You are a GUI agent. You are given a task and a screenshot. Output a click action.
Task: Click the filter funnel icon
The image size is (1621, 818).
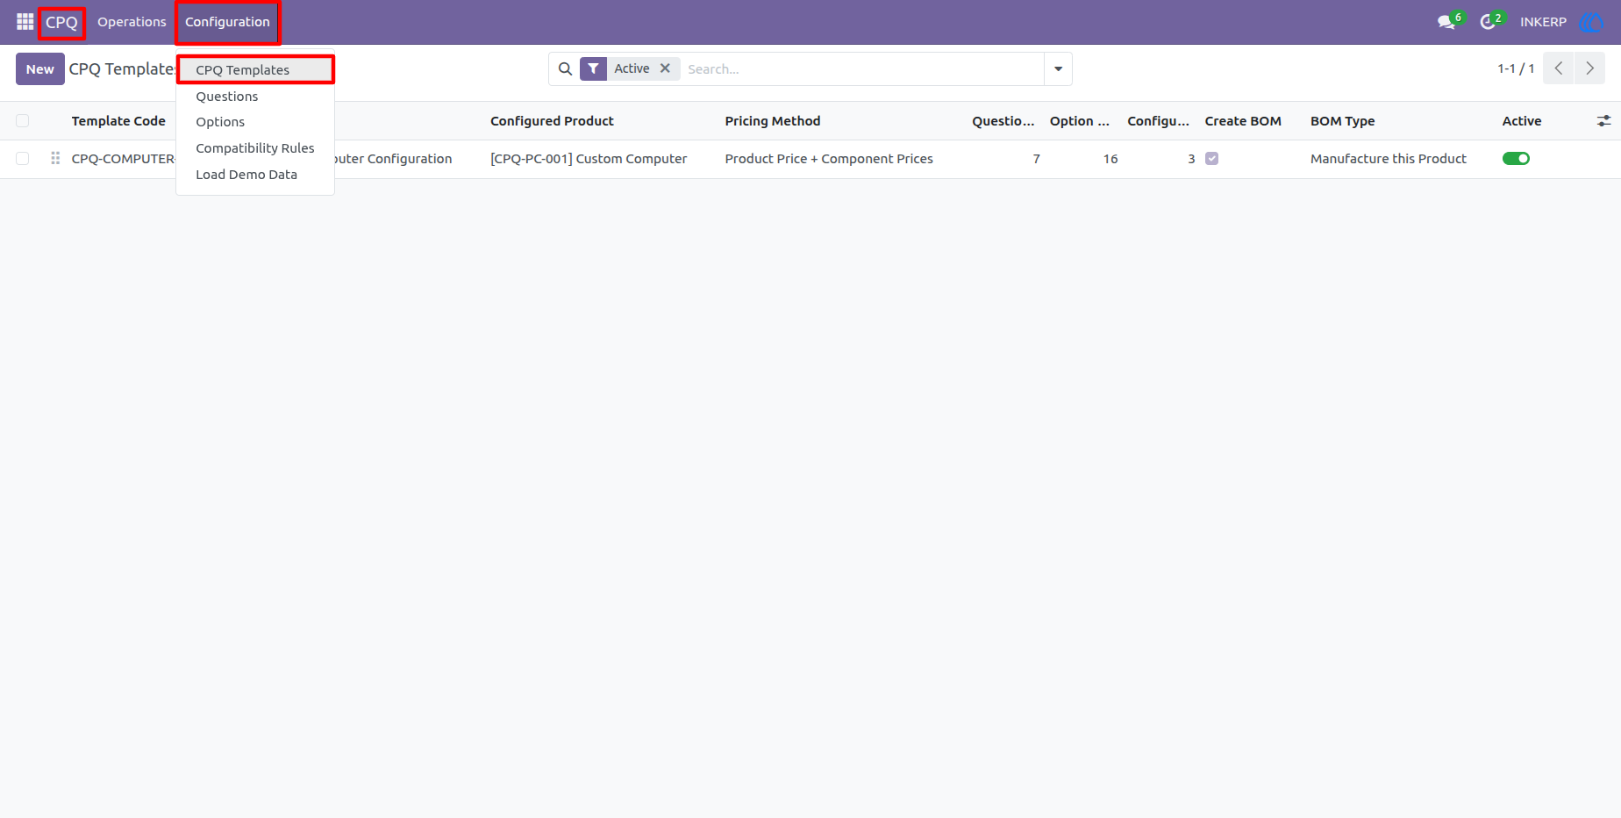(x=594, y=68)
